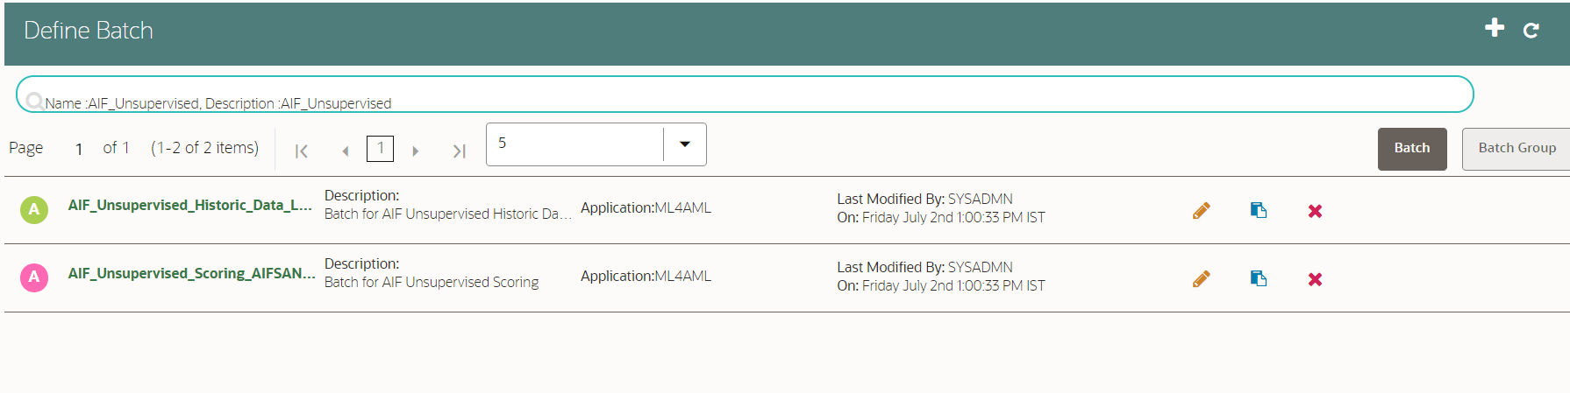The height and width of the screenshot is (393, 1570).
Task: Click the page number box
Action: pyautogui.click(x=380, y=148)
